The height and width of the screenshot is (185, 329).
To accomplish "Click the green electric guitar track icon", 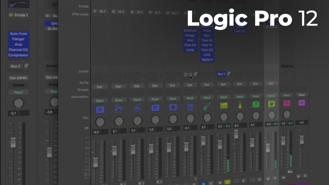I will tap(207, 106).
